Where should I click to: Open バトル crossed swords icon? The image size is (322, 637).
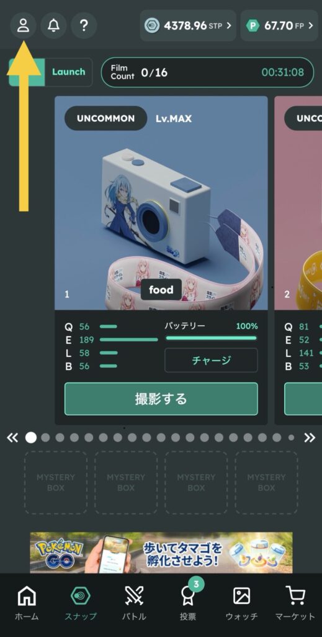tap(134, 602)
